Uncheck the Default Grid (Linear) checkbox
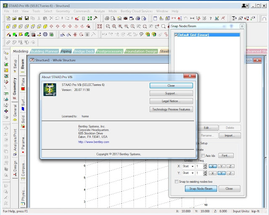 [176, 35]
